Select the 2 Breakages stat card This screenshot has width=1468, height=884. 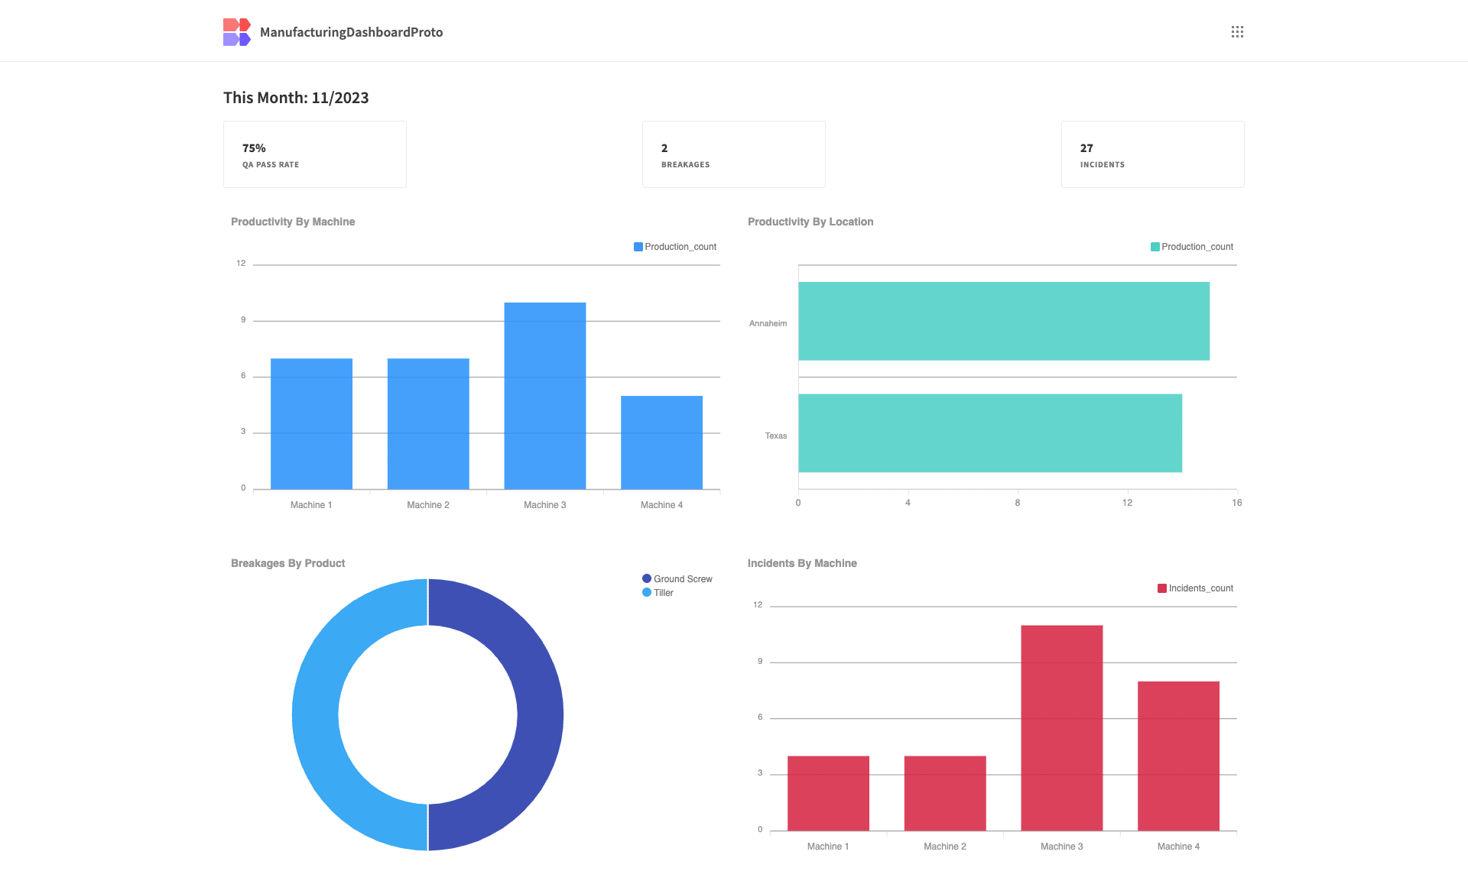tap(734, 154)
